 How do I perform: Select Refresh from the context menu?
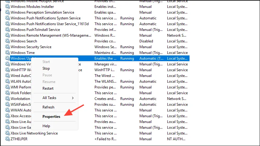[48, 107]
